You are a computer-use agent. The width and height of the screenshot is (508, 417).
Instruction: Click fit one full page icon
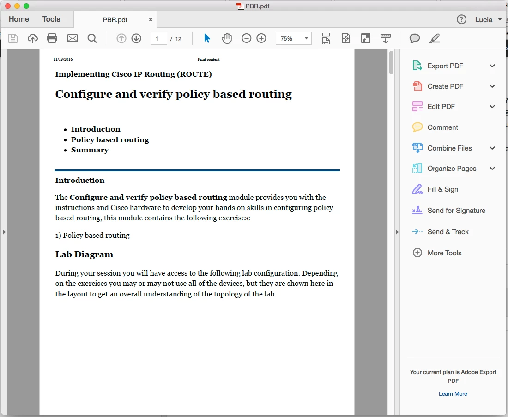pyautogui.click(x=346, y=38)
